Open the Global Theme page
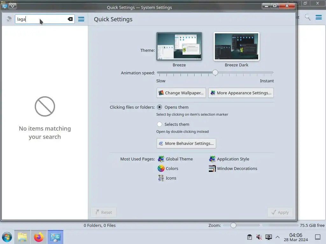Image resolution: width=326 pixels, height=244 pixels. (175, 159)
